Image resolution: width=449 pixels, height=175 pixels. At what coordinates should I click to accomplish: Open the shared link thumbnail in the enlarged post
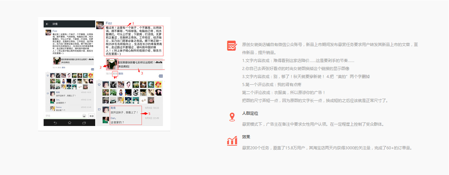112,64
